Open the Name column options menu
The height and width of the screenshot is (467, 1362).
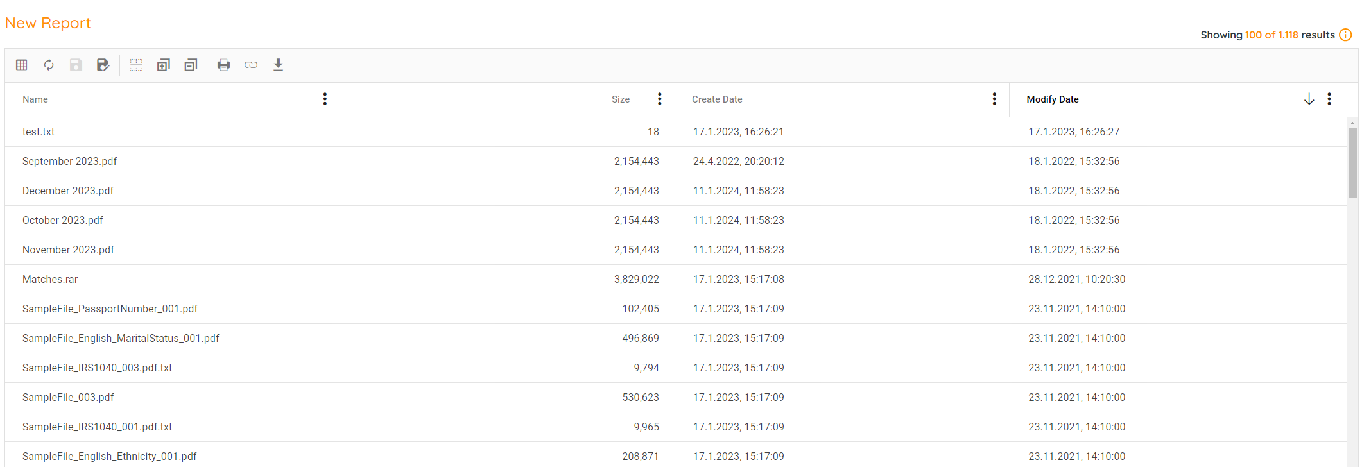(x=325, y=99)
